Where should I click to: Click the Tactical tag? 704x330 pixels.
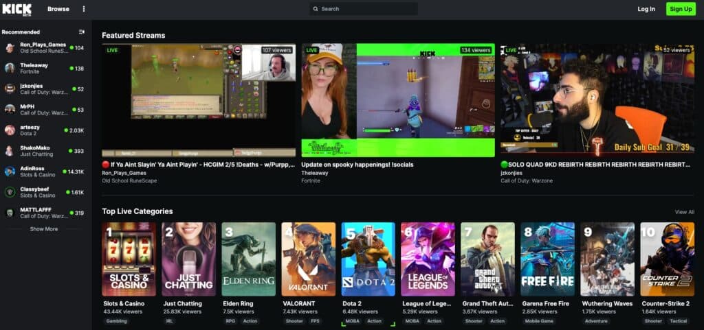coord(679,321)
